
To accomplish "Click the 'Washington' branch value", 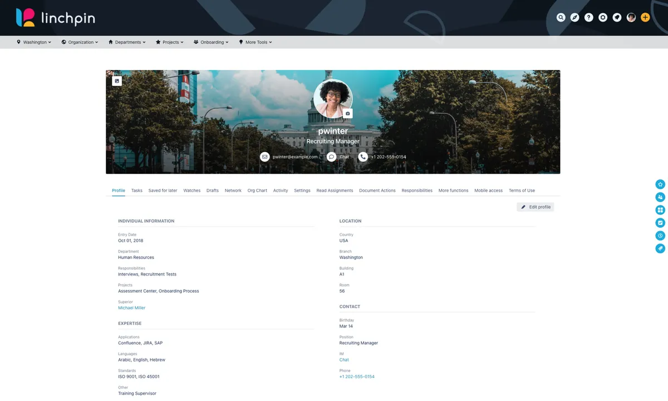I will pos(351,258).
